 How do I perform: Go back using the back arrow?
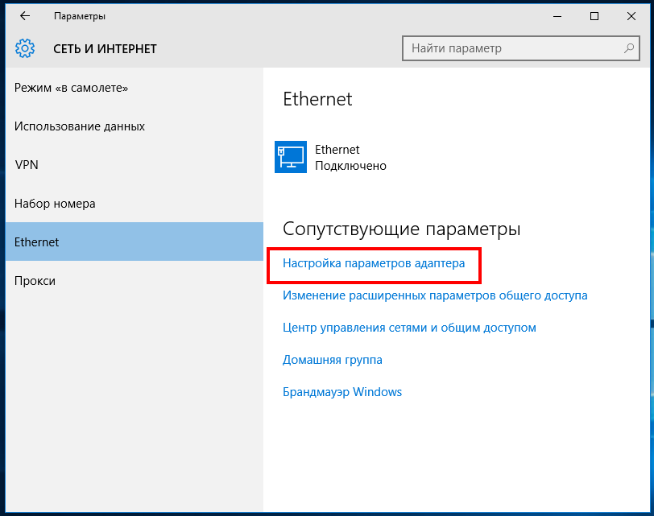(25, 16)
